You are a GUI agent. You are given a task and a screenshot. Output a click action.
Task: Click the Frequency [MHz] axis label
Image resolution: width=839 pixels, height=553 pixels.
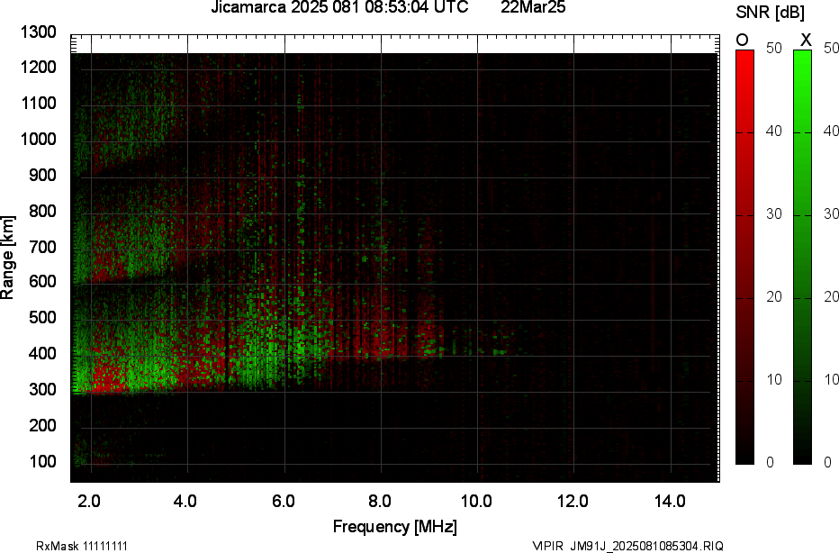(394, 526)
